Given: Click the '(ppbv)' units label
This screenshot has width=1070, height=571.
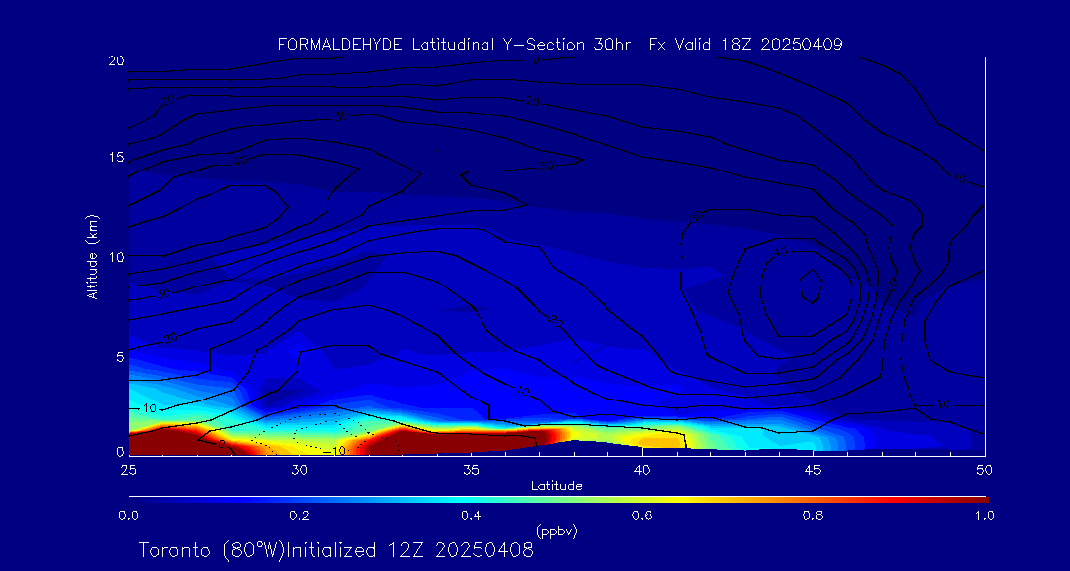Looking at the screenshot, I should (557, 532).
